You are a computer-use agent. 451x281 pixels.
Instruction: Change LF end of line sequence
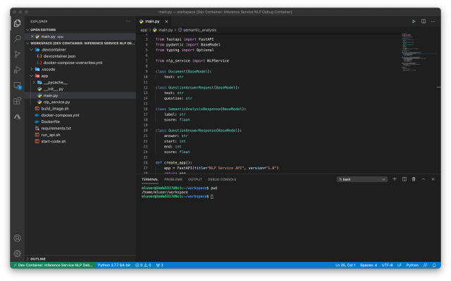pyautogui.click(x=400, y=266)
